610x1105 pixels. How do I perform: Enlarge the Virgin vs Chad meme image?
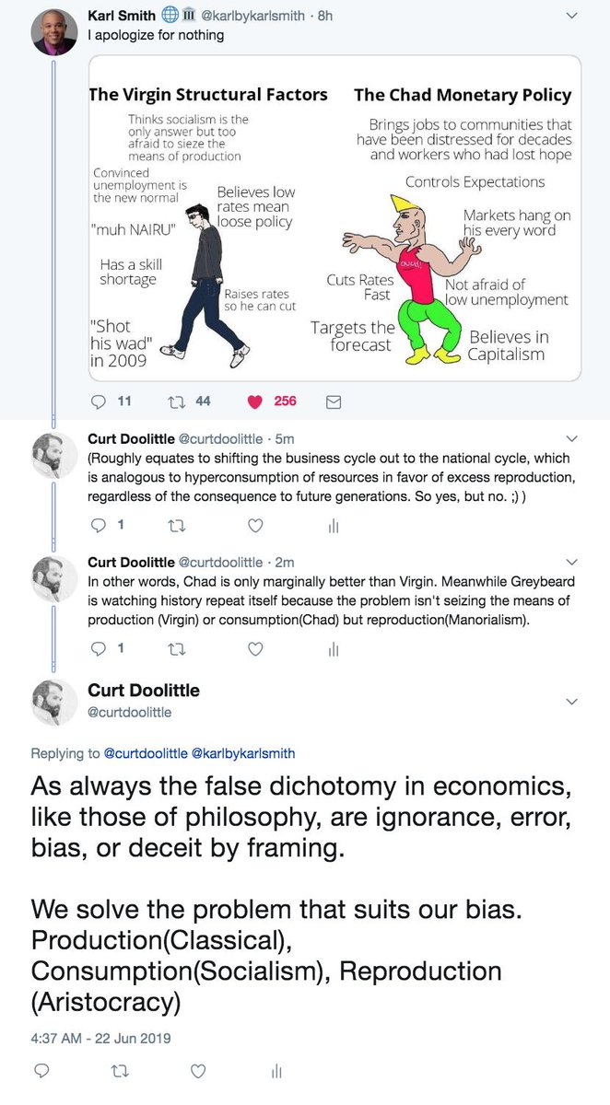pos(334,218)
